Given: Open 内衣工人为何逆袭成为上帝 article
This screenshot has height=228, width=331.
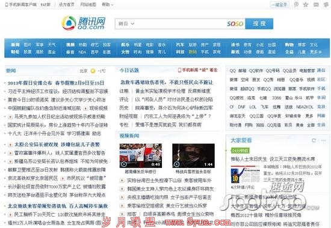Looking at the screenshot, I should pos(178,116).
